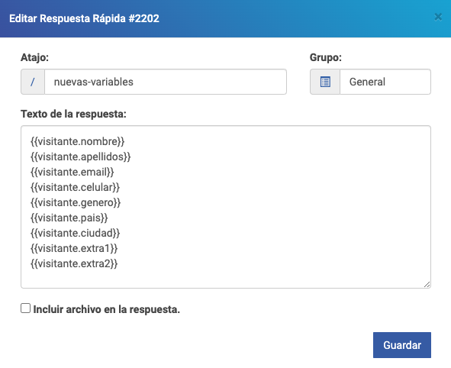451x368 pixels.
Task: Save changes with the Guardar button
Action: [x=402, y=345]
